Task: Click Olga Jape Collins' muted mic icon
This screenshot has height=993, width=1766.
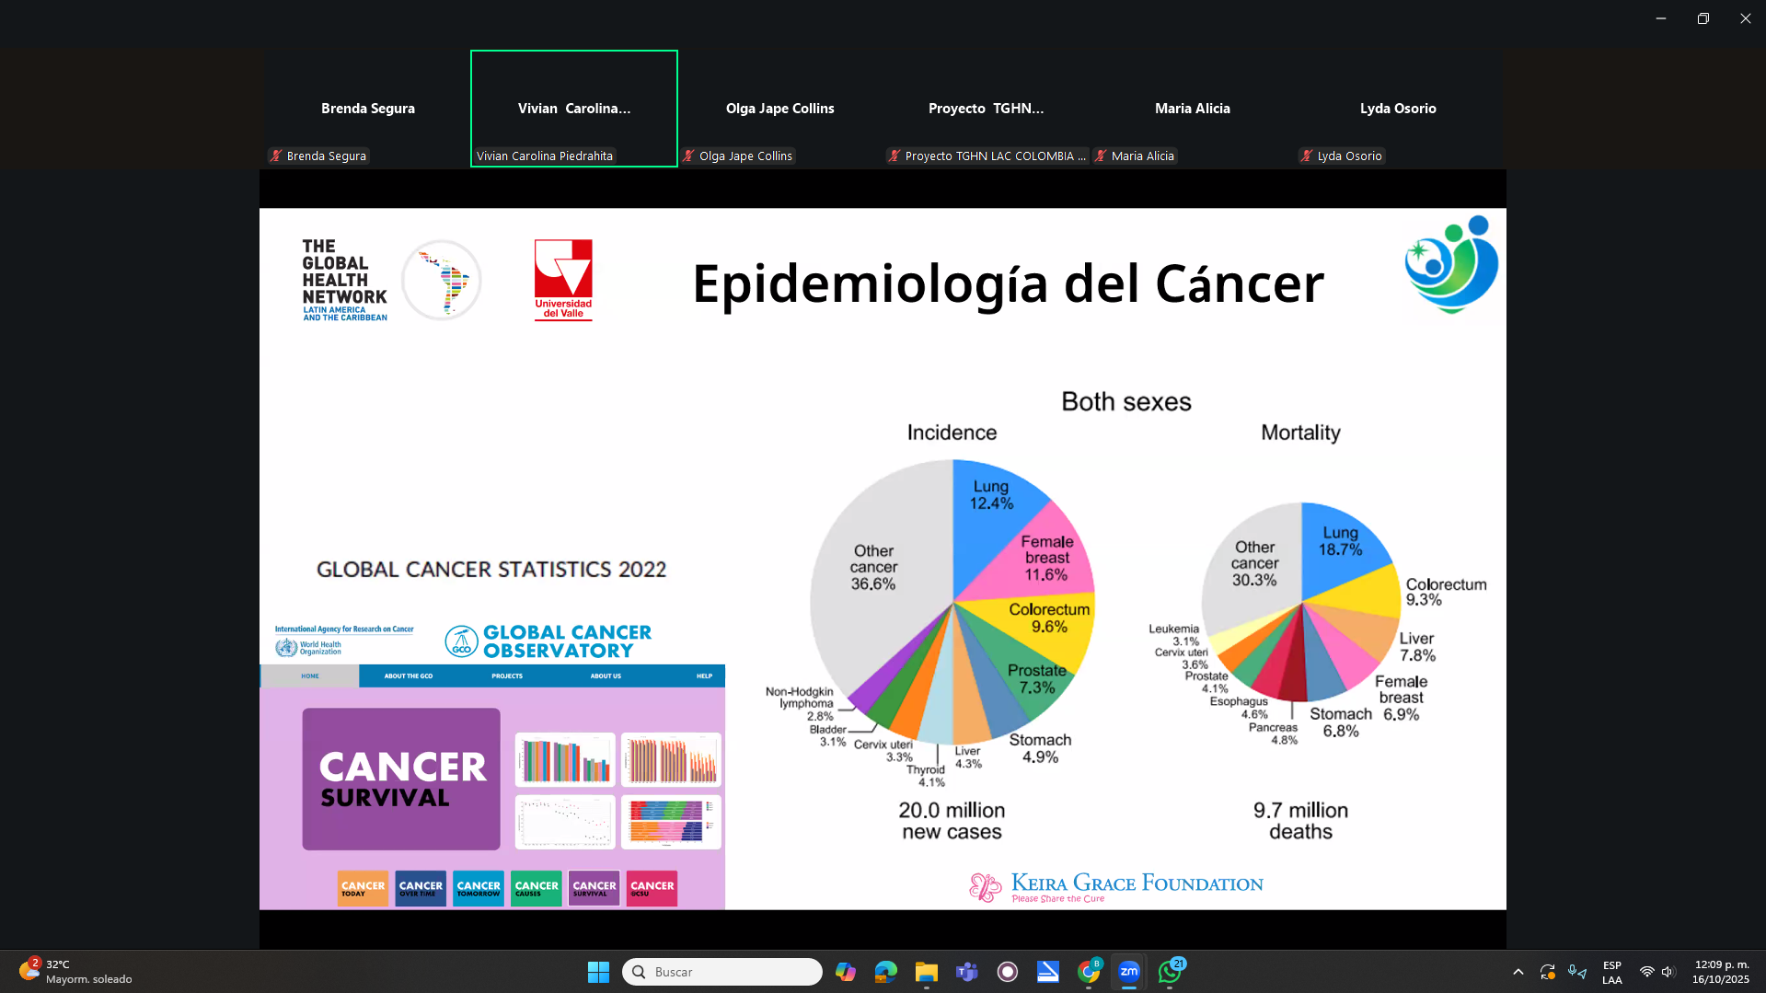Action: pos(688,156)
